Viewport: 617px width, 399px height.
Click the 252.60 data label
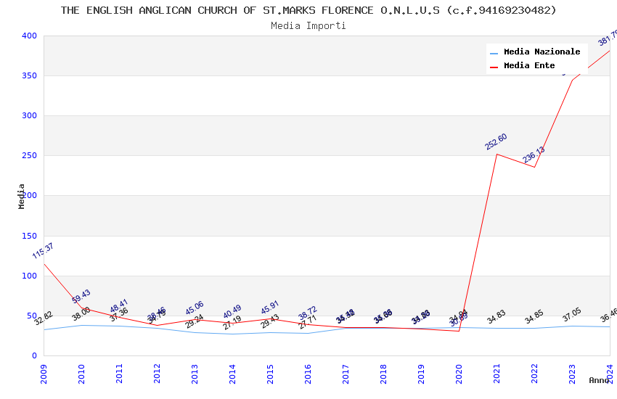[496, 142]
